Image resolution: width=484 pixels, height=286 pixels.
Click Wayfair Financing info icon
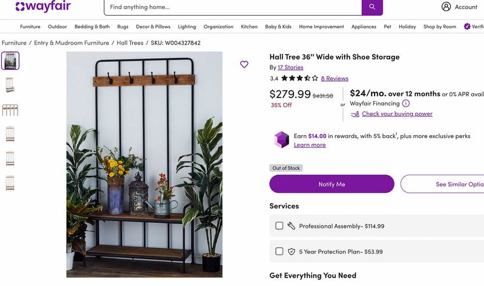405,103
